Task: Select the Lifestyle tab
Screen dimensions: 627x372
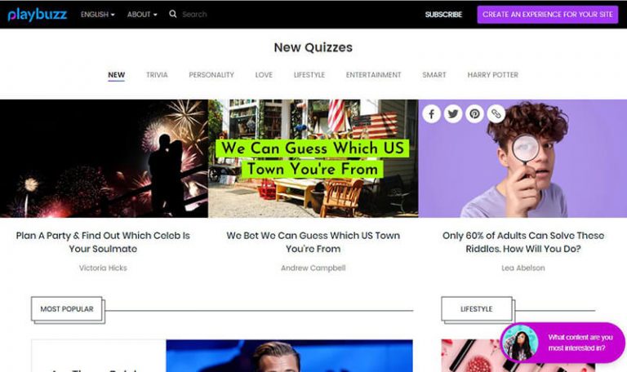Action: (309, 75)
